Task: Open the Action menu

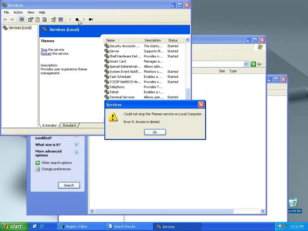Action: (x=18, y=12)
